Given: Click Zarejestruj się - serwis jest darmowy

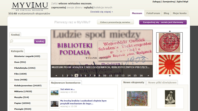Looking at the screenshot, I should pyautogui.click(x=163, y=22).
